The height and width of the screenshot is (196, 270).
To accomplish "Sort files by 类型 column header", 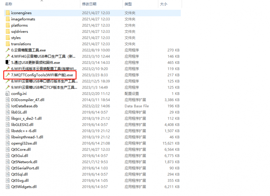I will point(128,4).
